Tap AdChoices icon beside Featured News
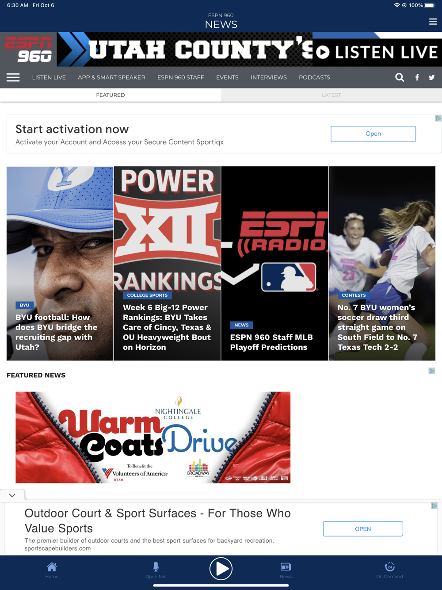Image resolution: width=442 pixels, height=590 pixels. pos(432,371)
